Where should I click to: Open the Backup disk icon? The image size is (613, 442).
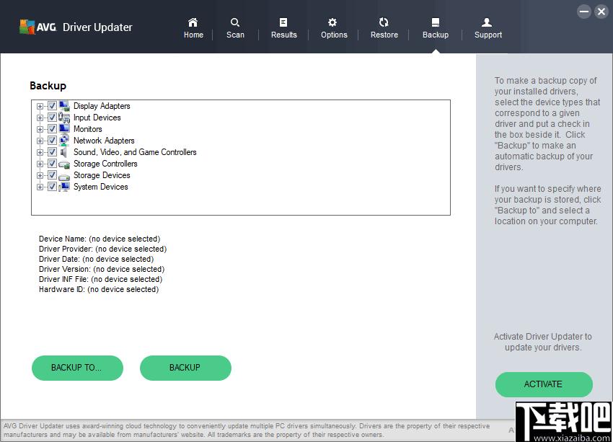(x=436, y=22)
